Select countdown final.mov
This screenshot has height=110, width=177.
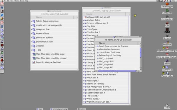[109, 52]
